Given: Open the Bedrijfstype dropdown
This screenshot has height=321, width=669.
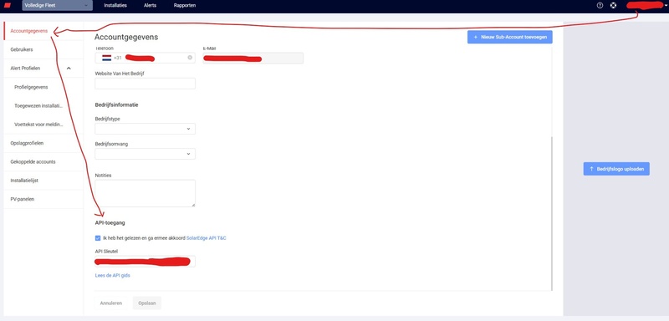Looking at the screenshot, I should tap(145, 129).
